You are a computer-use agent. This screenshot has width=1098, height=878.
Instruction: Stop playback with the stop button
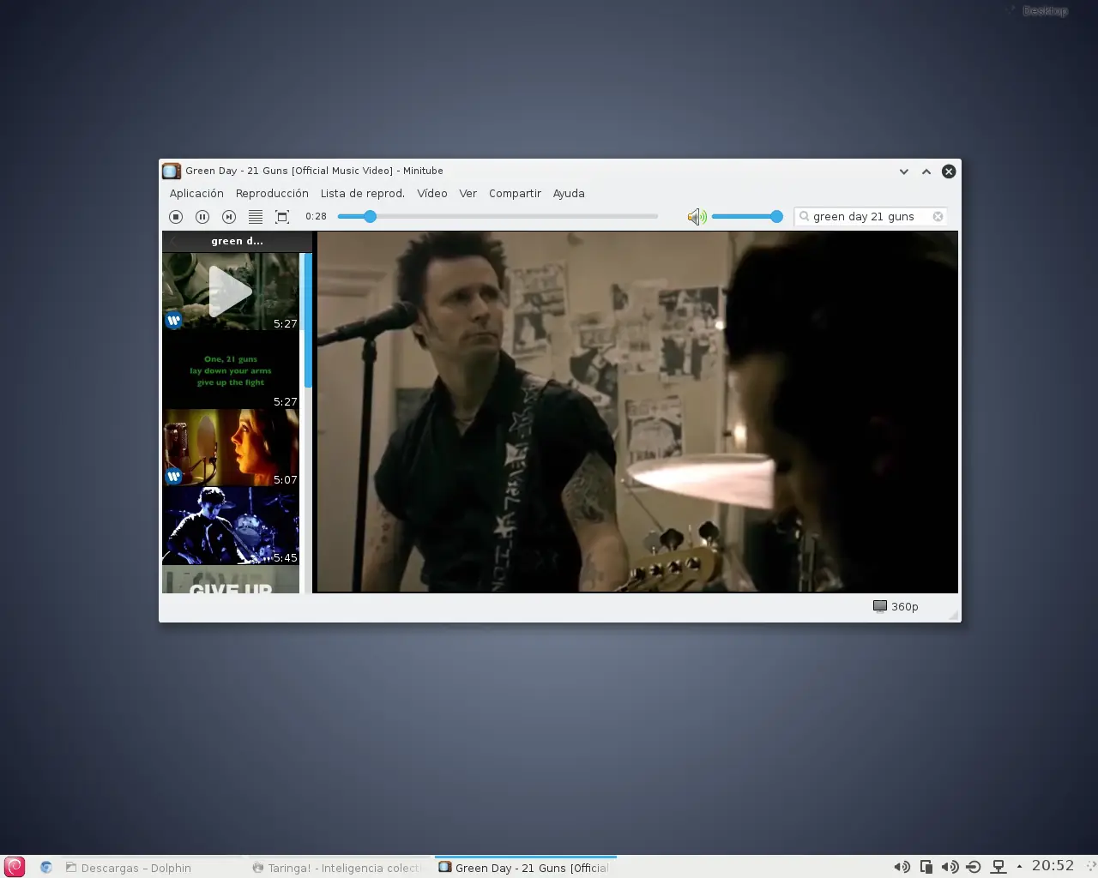pos(176,217)
